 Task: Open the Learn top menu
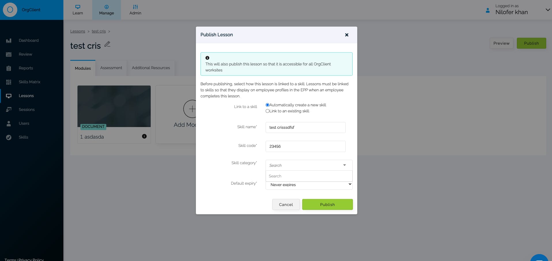pyautogui.click(x=77, y=10)
